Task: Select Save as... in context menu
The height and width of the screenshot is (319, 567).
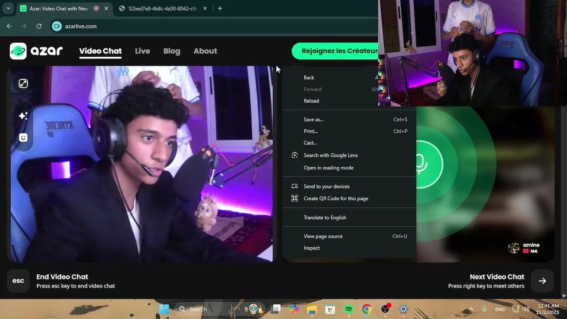Action: point(349,120)
